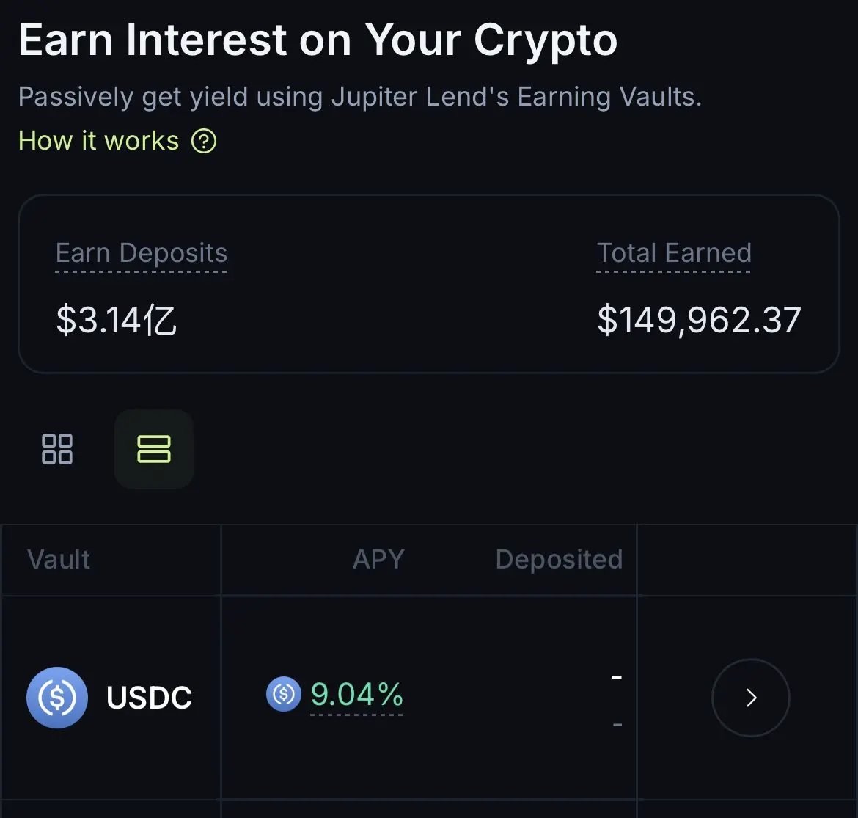Click the empty header cell above chevron
Viewport: 858px width, 818px height.
tap(747, 560)
